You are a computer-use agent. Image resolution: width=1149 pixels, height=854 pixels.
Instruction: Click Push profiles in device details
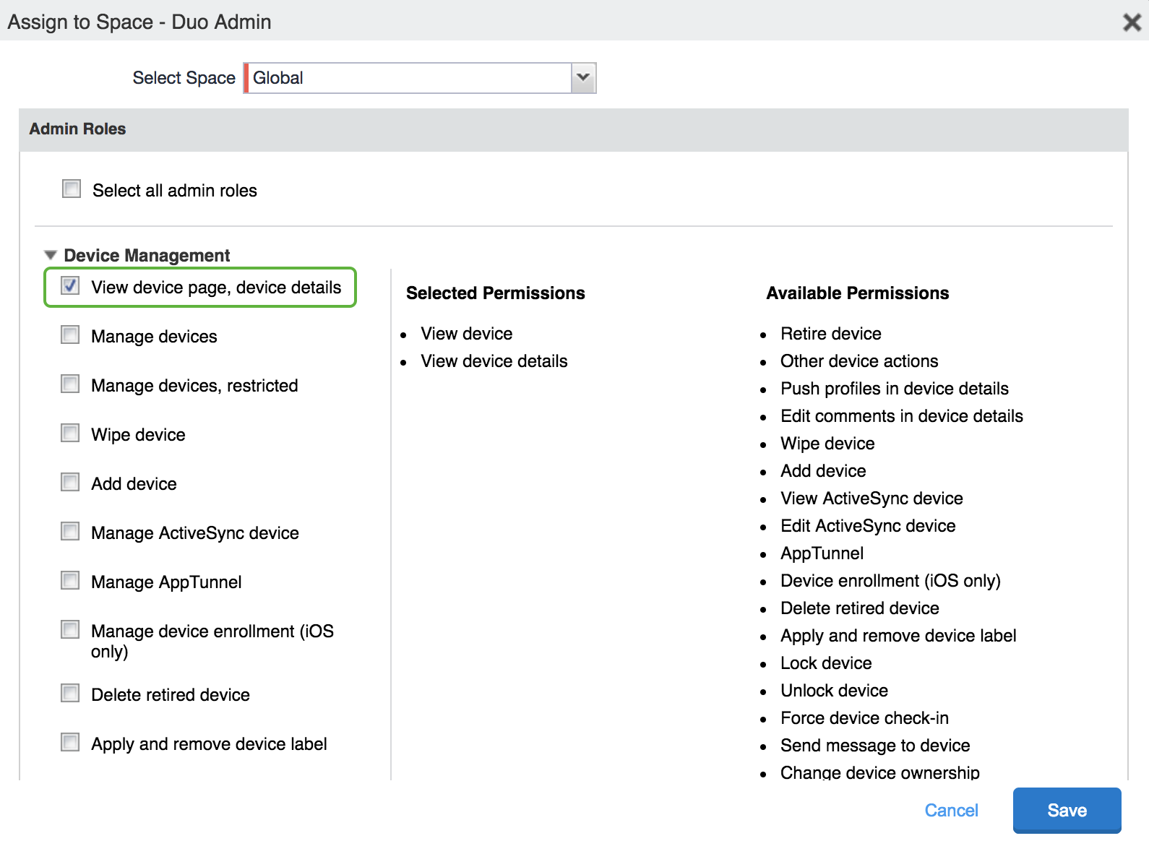894,389
